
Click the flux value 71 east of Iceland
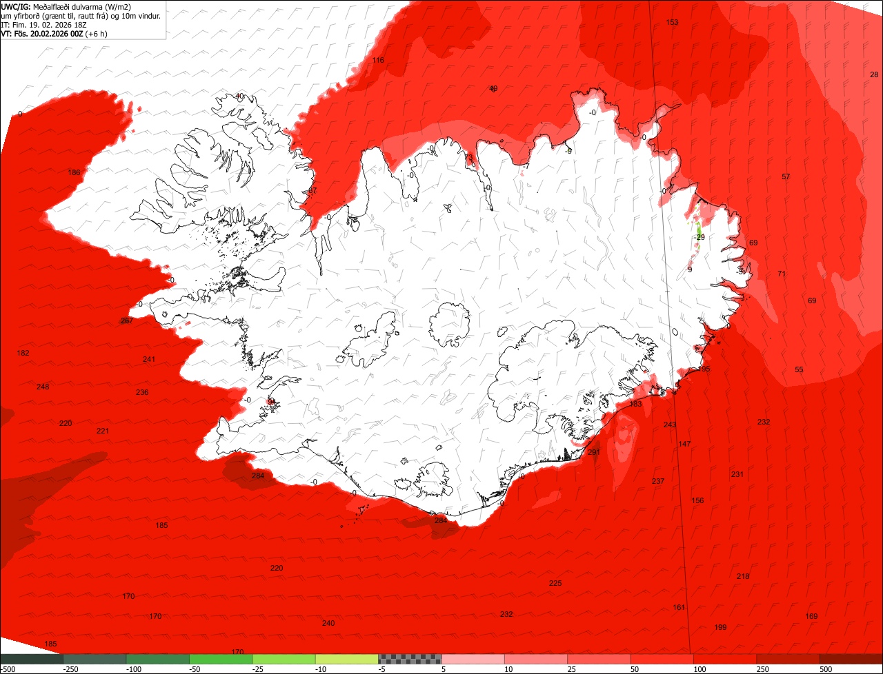782,274
